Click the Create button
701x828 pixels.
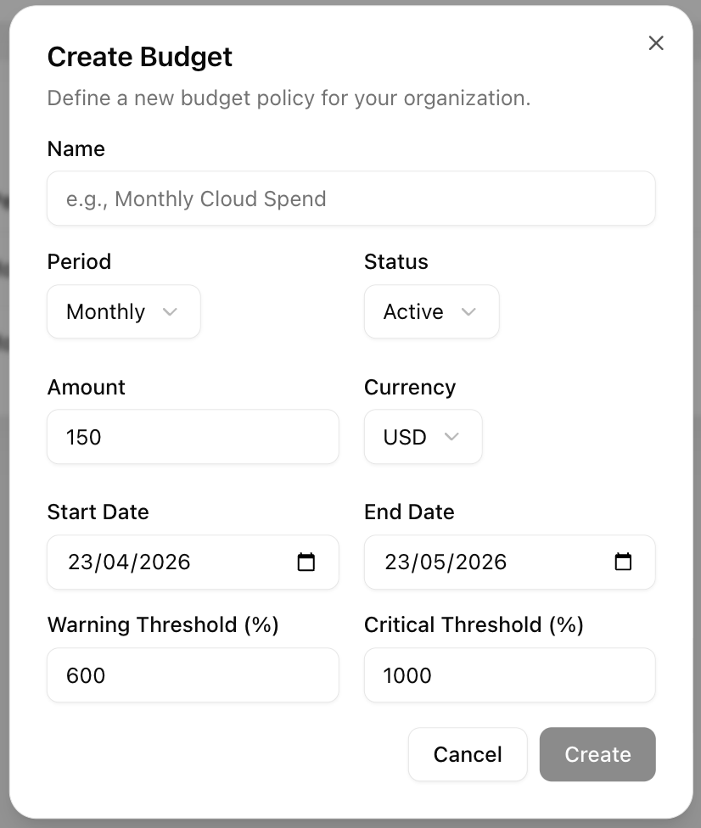click(x=597, y=754)
